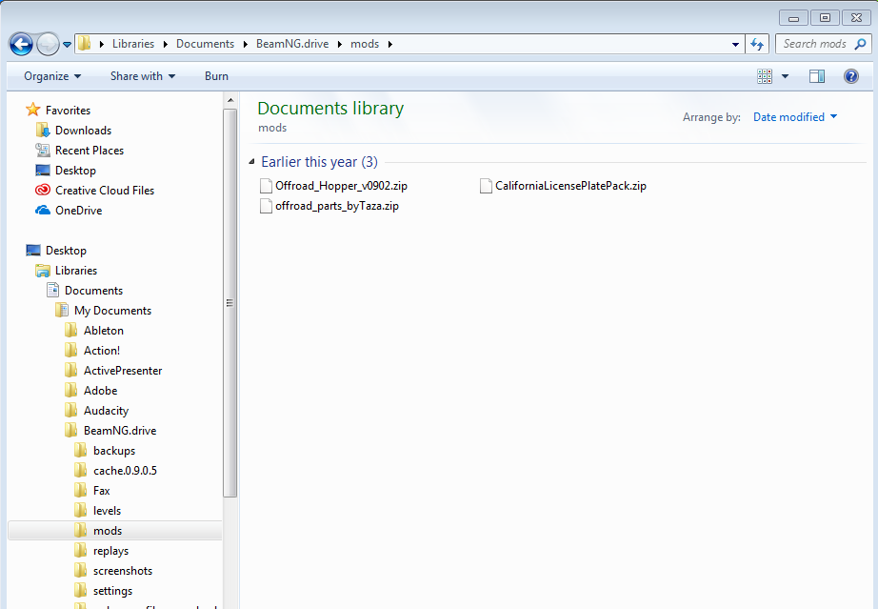The height and width of the screenshot is (609, 878).
Task: Expand the arrow after BeamNG.drive breadcrumb
Action: coord(340,44)
